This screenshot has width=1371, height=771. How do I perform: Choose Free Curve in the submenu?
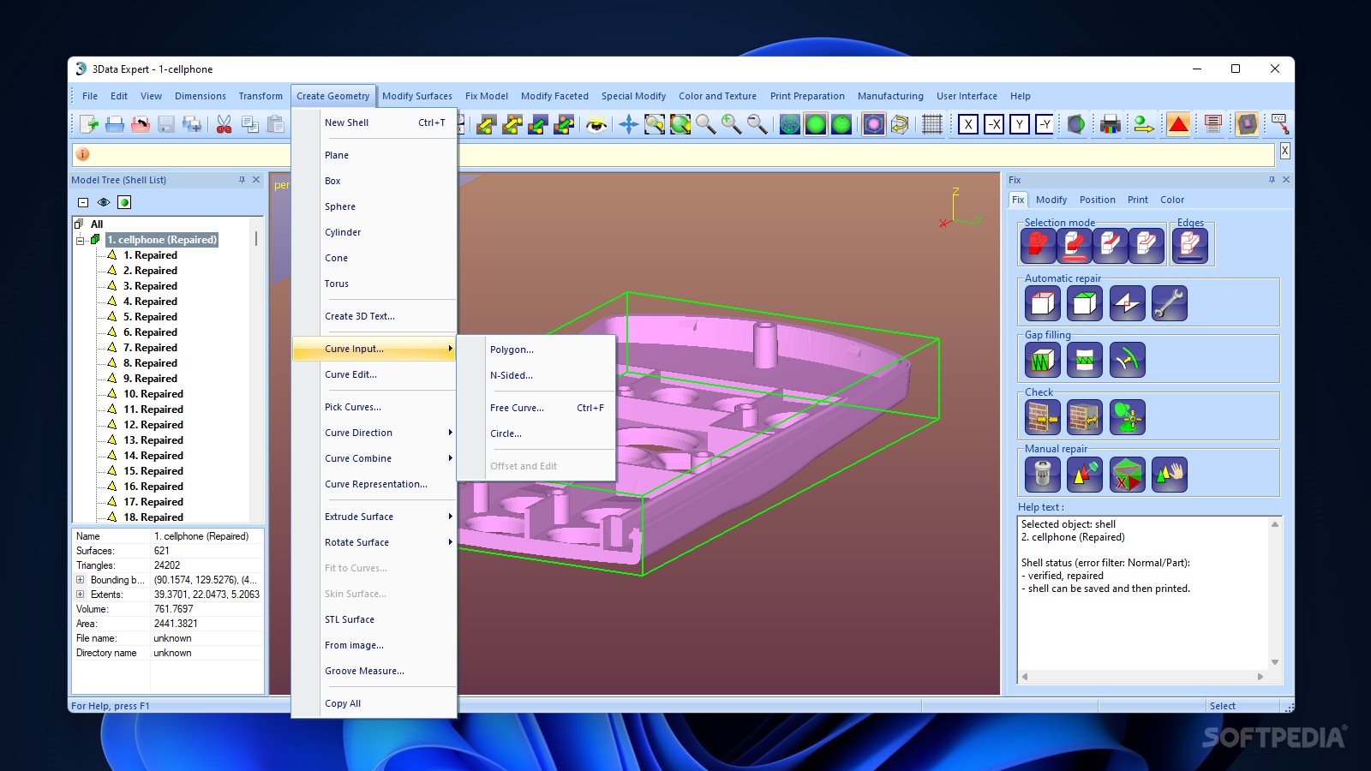click(536, 408)
